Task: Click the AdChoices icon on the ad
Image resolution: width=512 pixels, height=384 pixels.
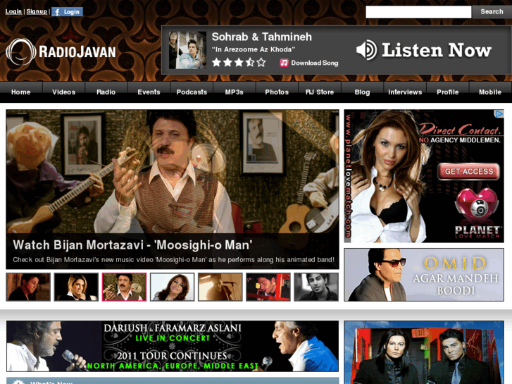Action: click(x=499, y=113)
